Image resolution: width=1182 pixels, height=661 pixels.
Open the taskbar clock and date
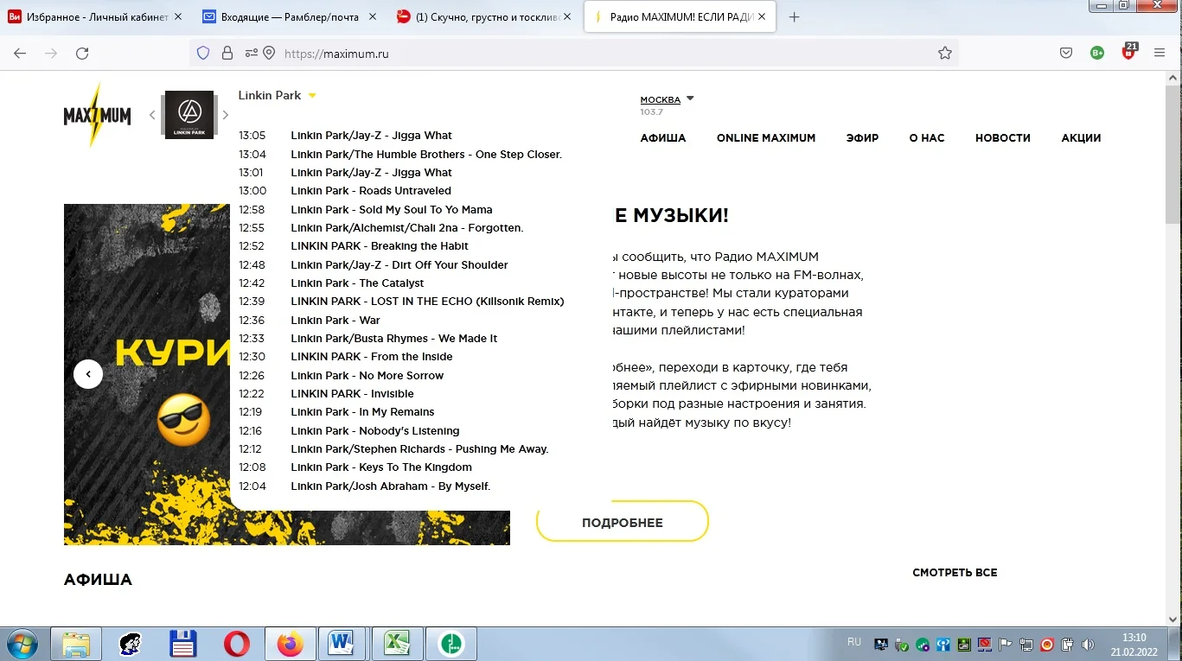coord(1134,645)
